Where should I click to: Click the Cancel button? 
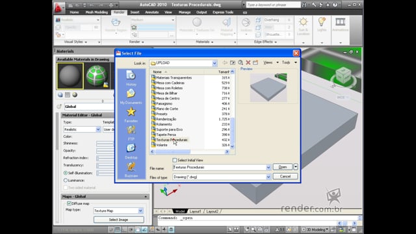285,176
